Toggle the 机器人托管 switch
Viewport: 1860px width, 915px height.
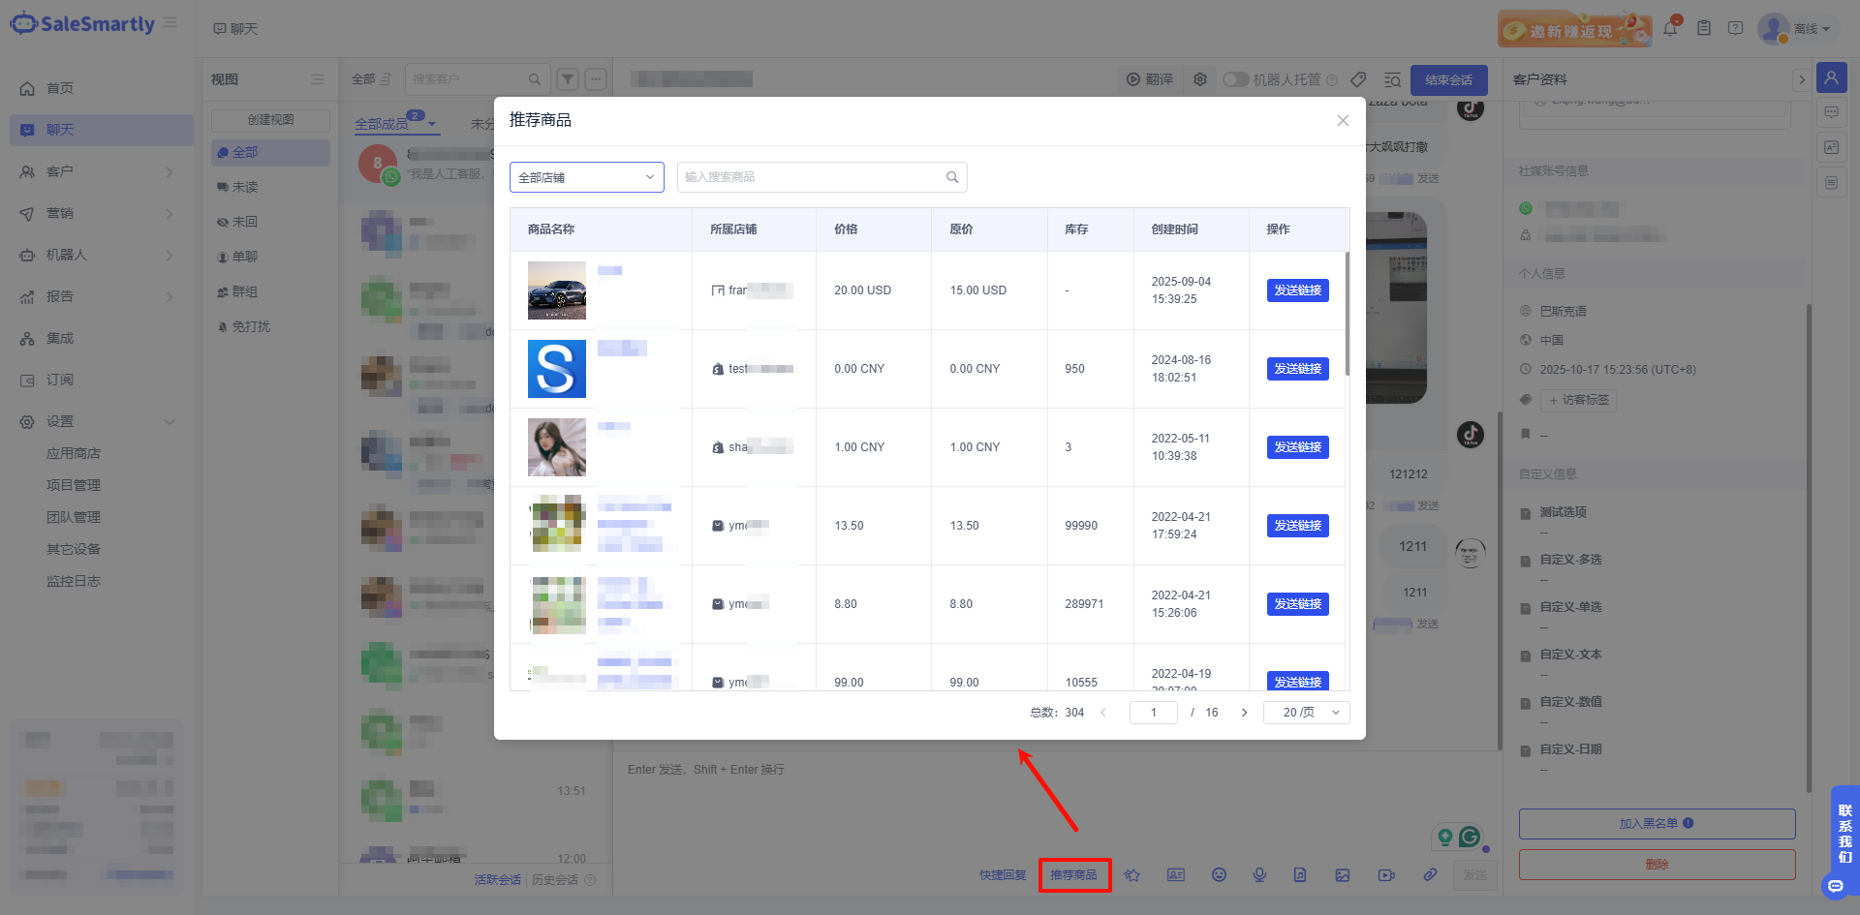[1235, 79]
